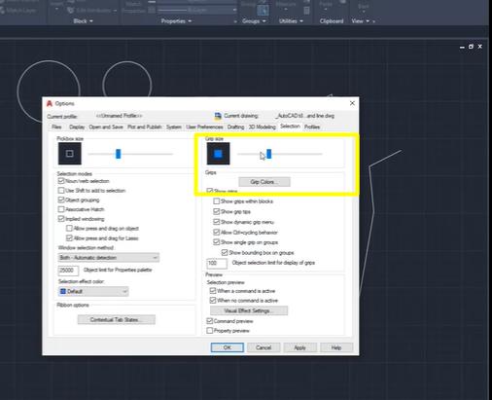Image resolution: width=492 pixels, height=400 pixels.
Task: Toggle Allow press and drag for Lasso
Action: (69, 237)
